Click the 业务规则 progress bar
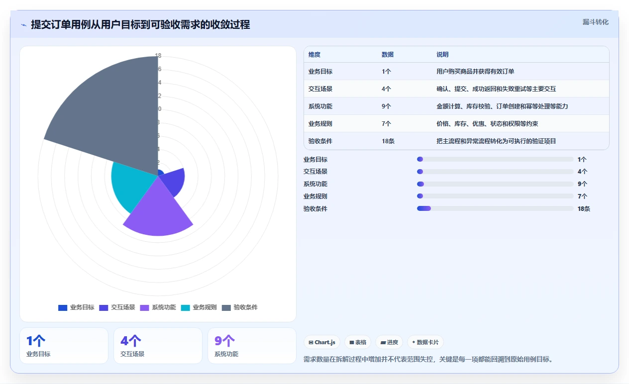Screen dimensions: 629x384 [495, 196]
